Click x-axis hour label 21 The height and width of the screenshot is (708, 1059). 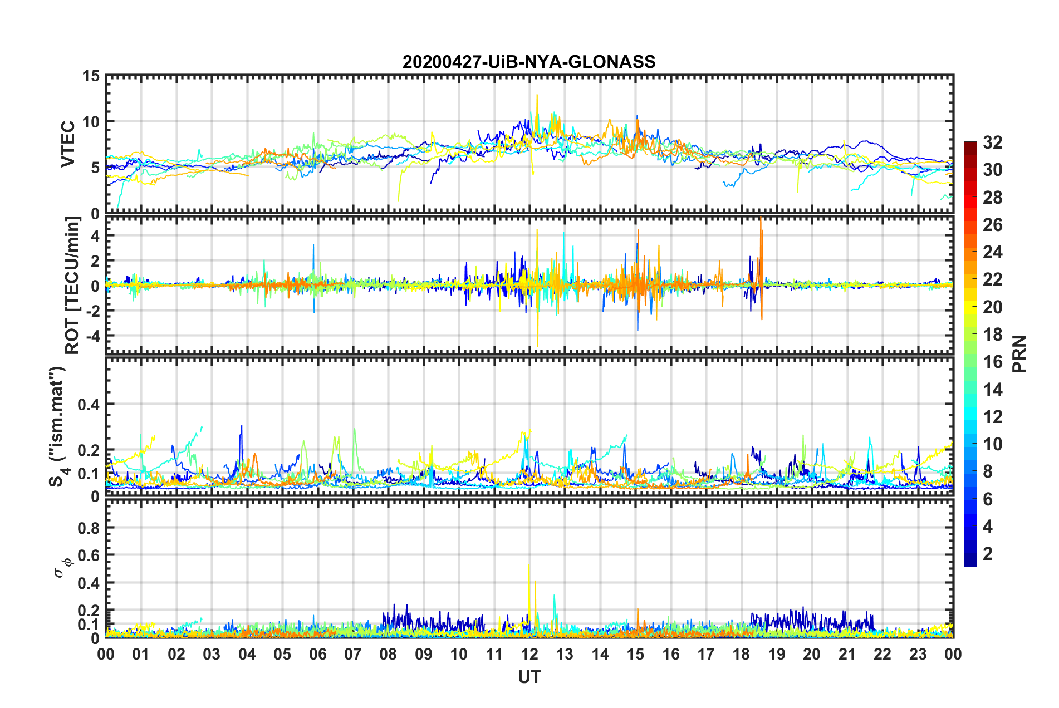pos(847,655)
